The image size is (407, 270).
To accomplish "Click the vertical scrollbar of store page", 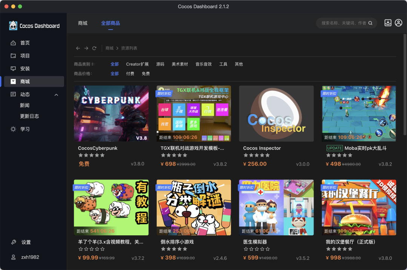I will pyautogui.click(x=405, y=84).
